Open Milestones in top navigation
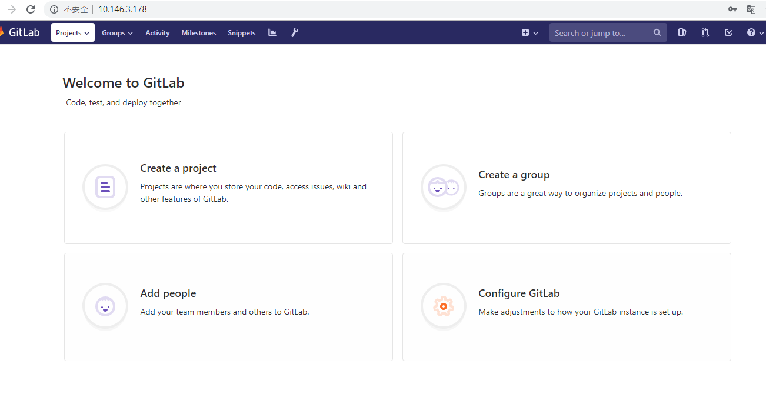Image resolution: width=766 pixels, height=407 pixels. click(199, 33)
